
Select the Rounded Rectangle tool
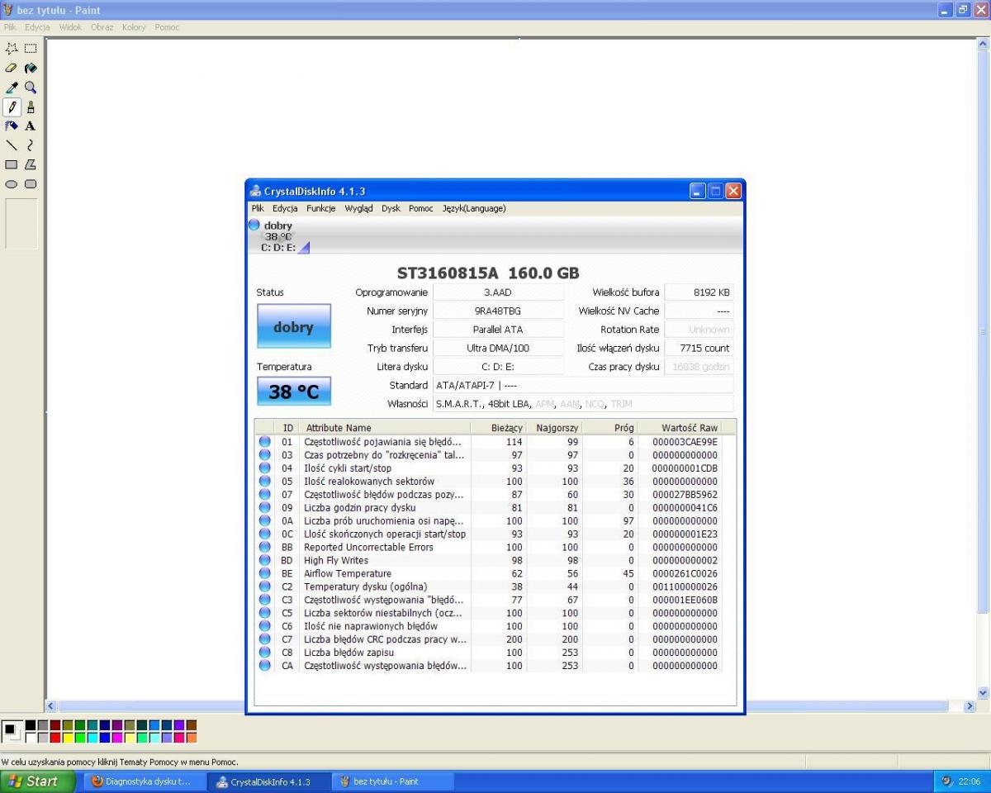pos(31,184)
